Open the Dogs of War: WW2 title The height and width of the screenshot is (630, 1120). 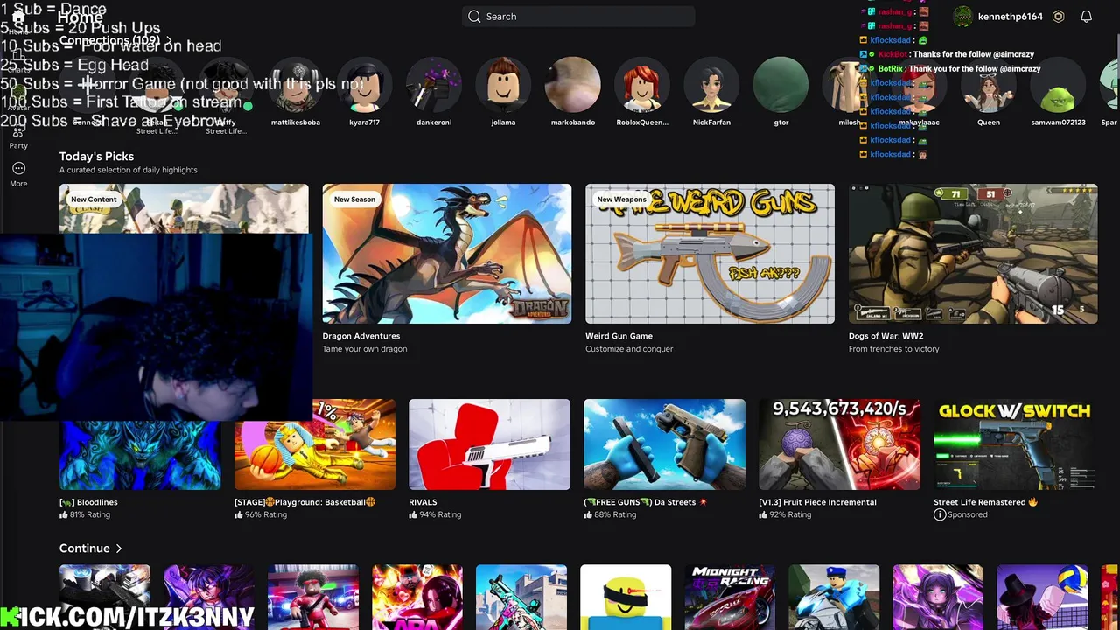click(885, 336)
